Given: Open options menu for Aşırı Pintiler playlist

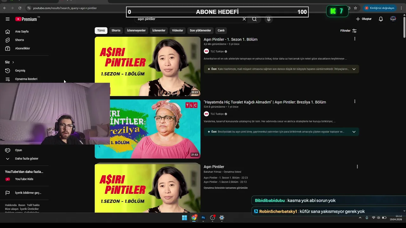Looking at the screenshot, I should pos(357,167).
